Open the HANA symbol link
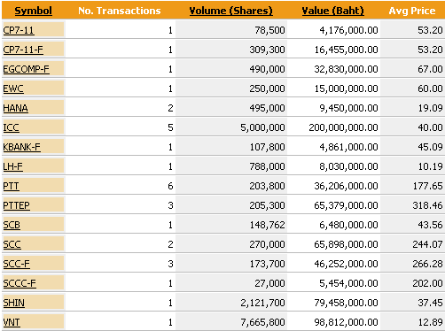The height and width of the screenshot is (331, 445). pyautogui.click(x=16, y=108)
